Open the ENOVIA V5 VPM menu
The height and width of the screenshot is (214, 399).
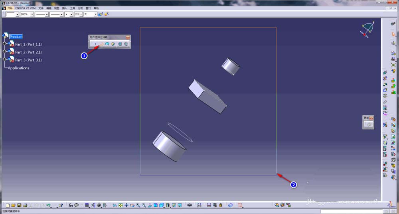pyautogui.click(x=26, y=8)
